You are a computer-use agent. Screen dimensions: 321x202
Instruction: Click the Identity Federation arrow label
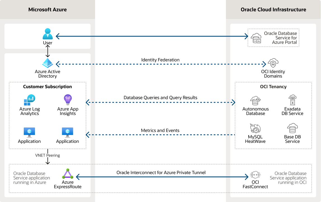[160, 60]
